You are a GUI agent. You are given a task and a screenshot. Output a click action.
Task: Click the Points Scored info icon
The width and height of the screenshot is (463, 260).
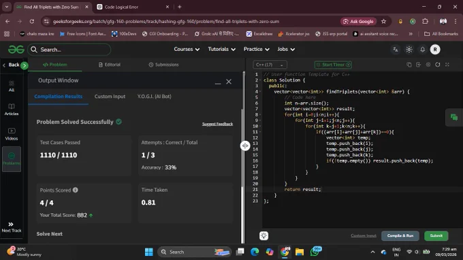coord(76,190)
